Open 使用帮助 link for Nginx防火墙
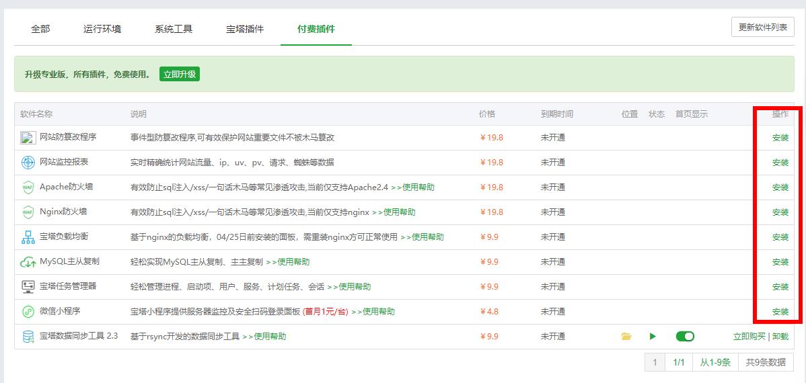The height and width of the screenshot is (383, 806). 394,212
